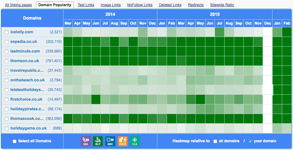Viewport: 293px width, 150px height.
Task: Open the expedia.co.uk domain link
Action: pos(24,42)
